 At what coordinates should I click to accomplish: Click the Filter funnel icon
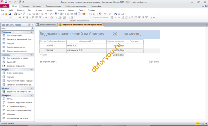[110, 14]
